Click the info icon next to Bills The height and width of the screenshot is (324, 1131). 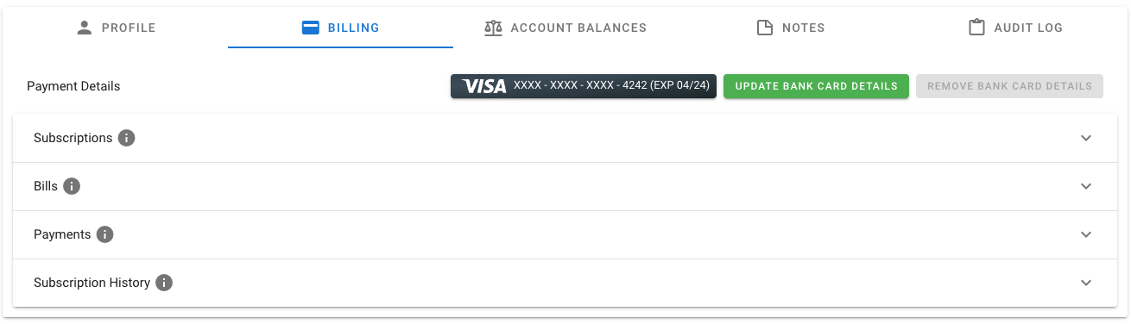(72, 186)
